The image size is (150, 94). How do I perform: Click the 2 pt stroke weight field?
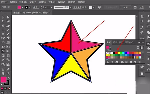point(46,7)
